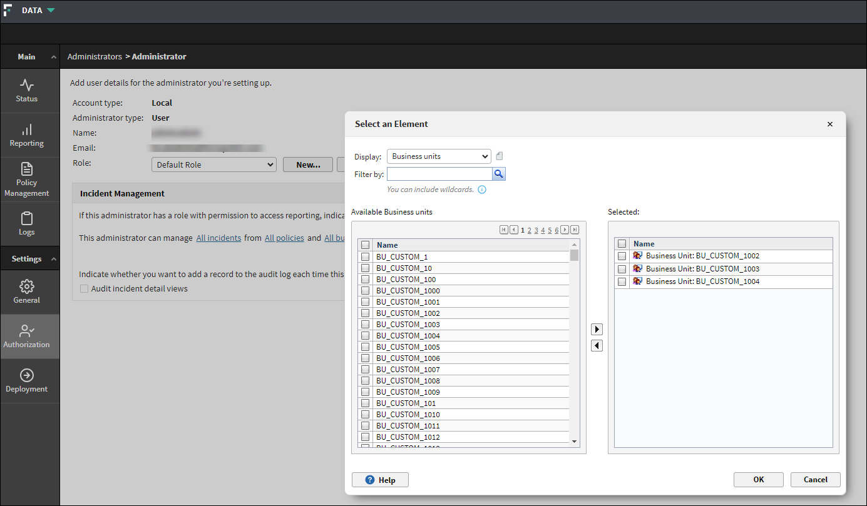The height and width of the screenshot is (506, 867).
Task: Click the right arrow to add selected units
Action: (597, 330)
